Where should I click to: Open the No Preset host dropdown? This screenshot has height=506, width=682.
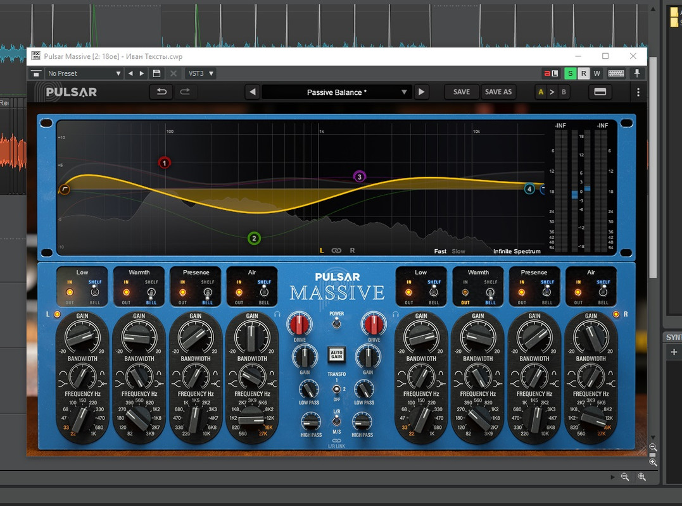[84, 73]
